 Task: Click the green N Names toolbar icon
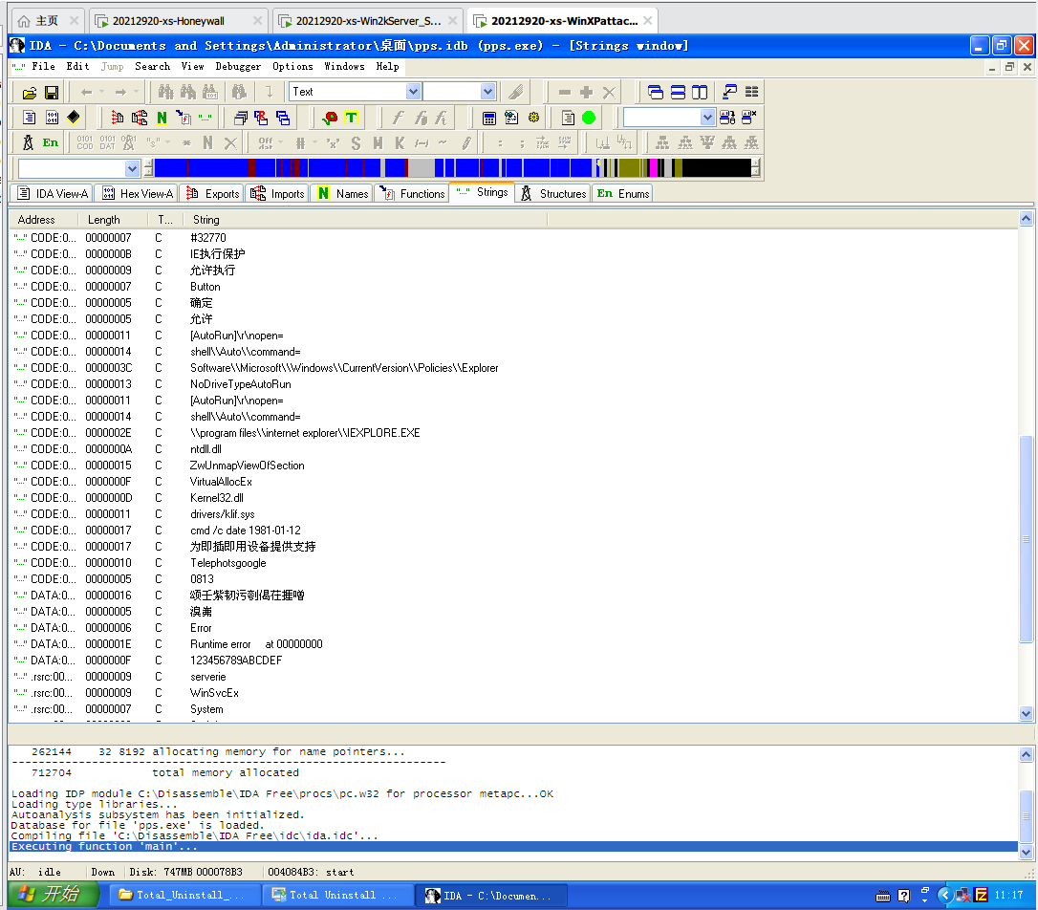(162, 118)
